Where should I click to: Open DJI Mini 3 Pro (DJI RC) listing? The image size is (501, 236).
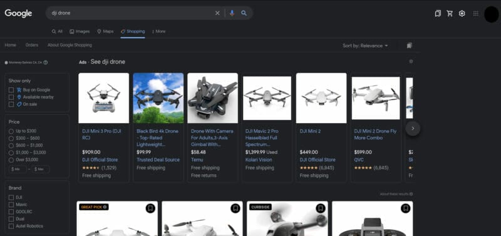(101, 134)
